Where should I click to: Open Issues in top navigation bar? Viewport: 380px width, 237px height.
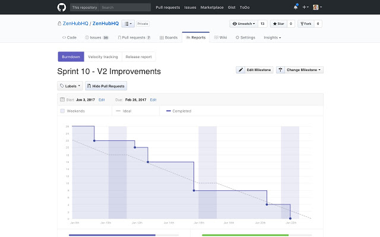coord(190,8)
